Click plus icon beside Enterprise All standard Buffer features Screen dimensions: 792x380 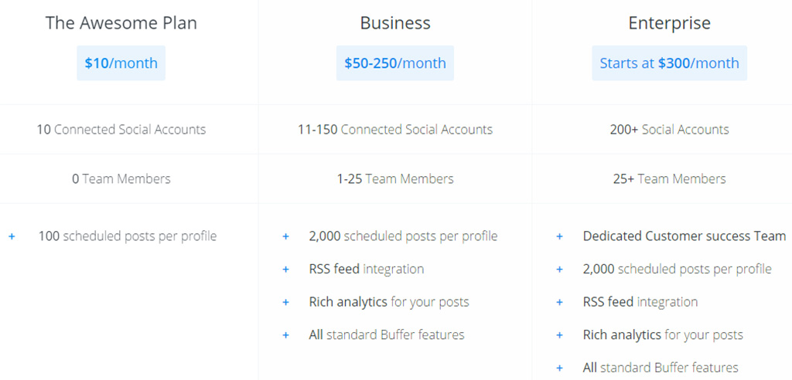pos(559,368)
